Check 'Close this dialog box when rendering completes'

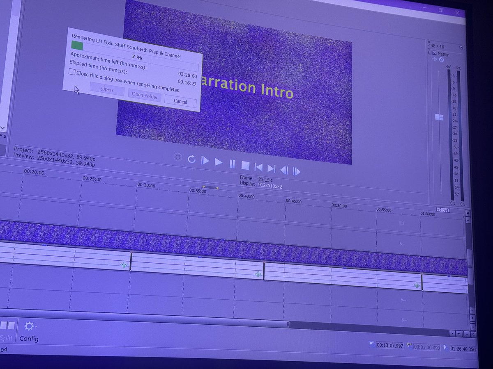pos(72,72)
